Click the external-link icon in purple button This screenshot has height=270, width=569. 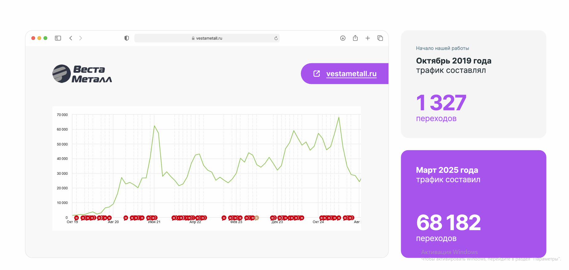317,74
